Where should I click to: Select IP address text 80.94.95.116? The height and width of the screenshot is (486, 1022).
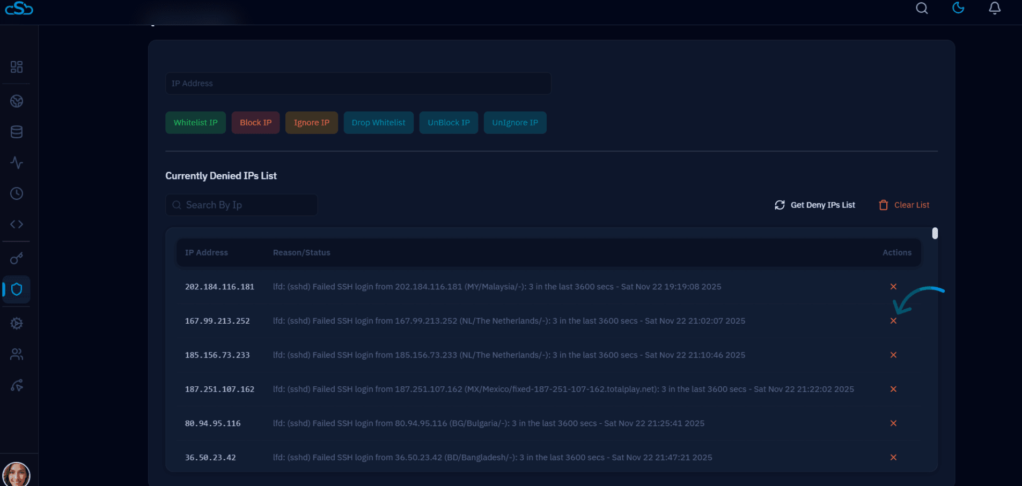[213, 423]
